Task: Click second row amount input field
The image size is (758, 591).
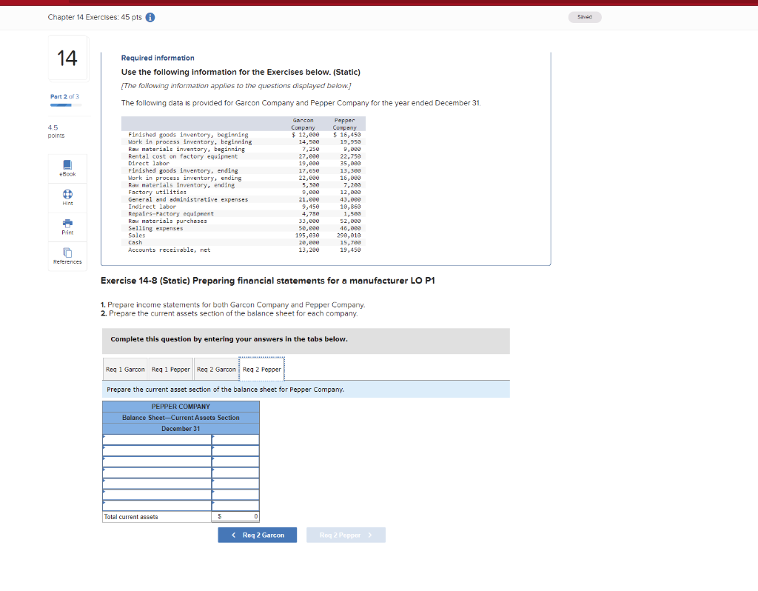Action: click(x=235, y=451)
